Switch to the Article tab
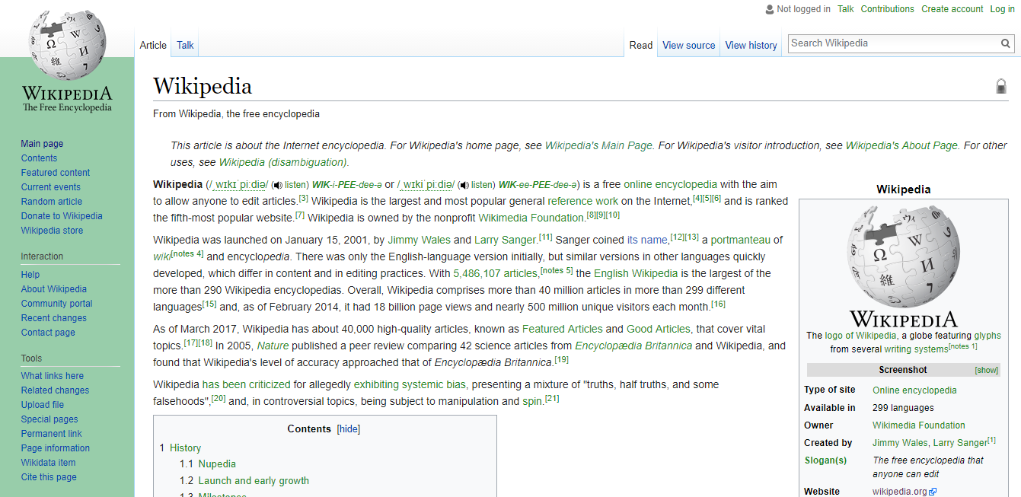 [x=153, y=46]
